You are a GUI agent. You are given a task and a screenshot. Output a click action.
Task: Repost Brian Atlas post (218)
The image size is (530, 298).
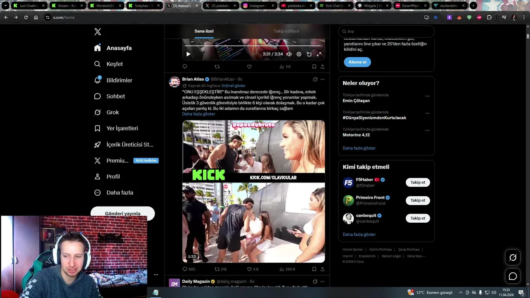(220, 269)
